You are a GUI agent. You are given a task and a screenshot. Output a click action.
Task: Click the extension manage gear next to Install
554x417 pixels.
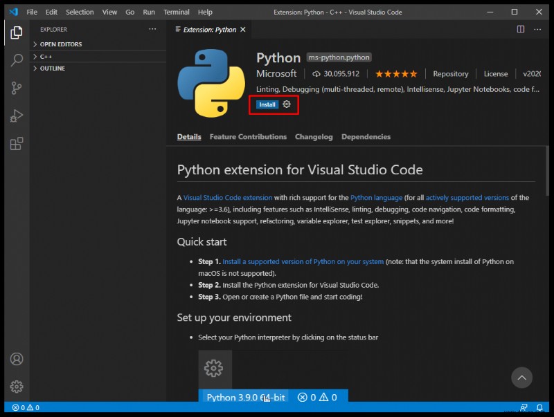point(287,104)
